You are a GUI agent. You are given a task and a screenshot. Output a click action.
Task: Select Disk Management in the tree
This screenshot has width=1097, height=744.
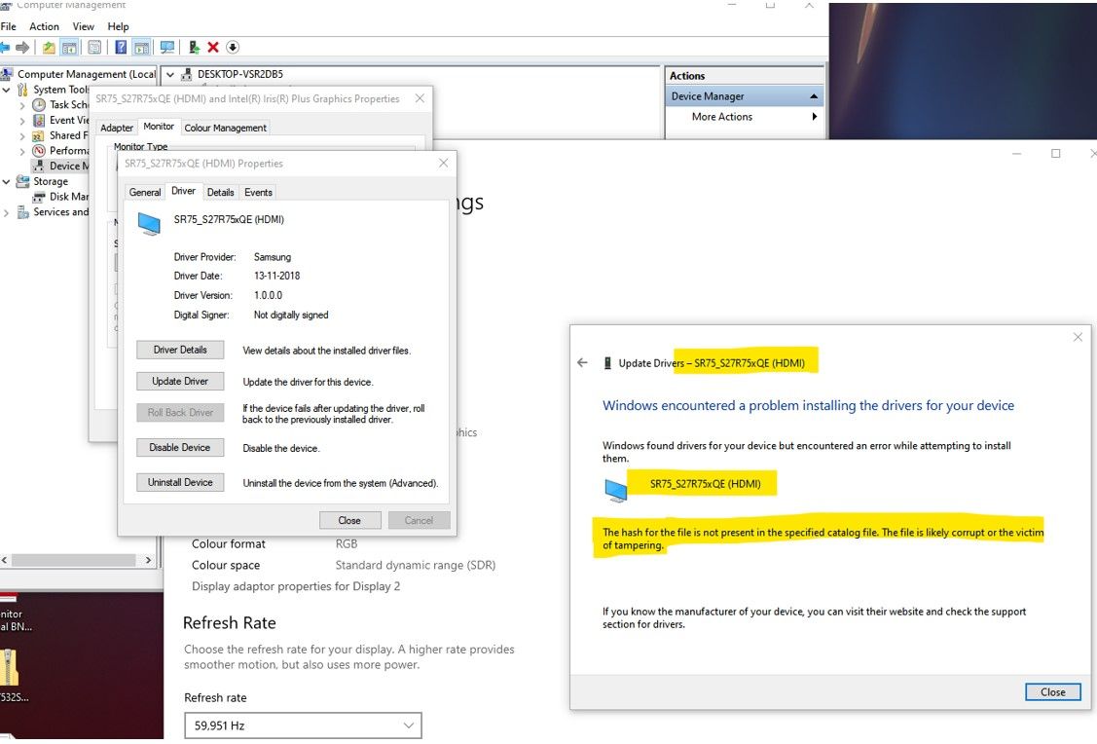(69, 197)
